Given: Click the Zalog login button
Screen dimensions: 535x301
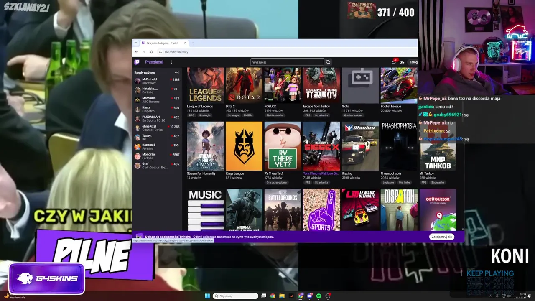Looking at the screenshot, I should click(413, 62).
